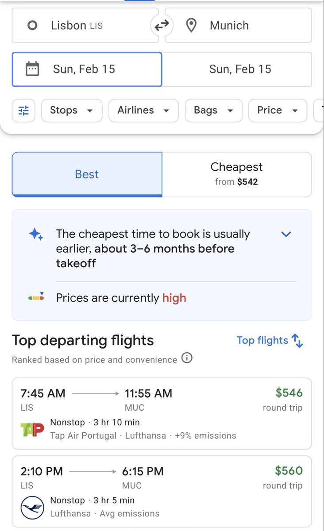Tap the info icon beside ranking text
324x531 pixels.
[x=187, y=358]
